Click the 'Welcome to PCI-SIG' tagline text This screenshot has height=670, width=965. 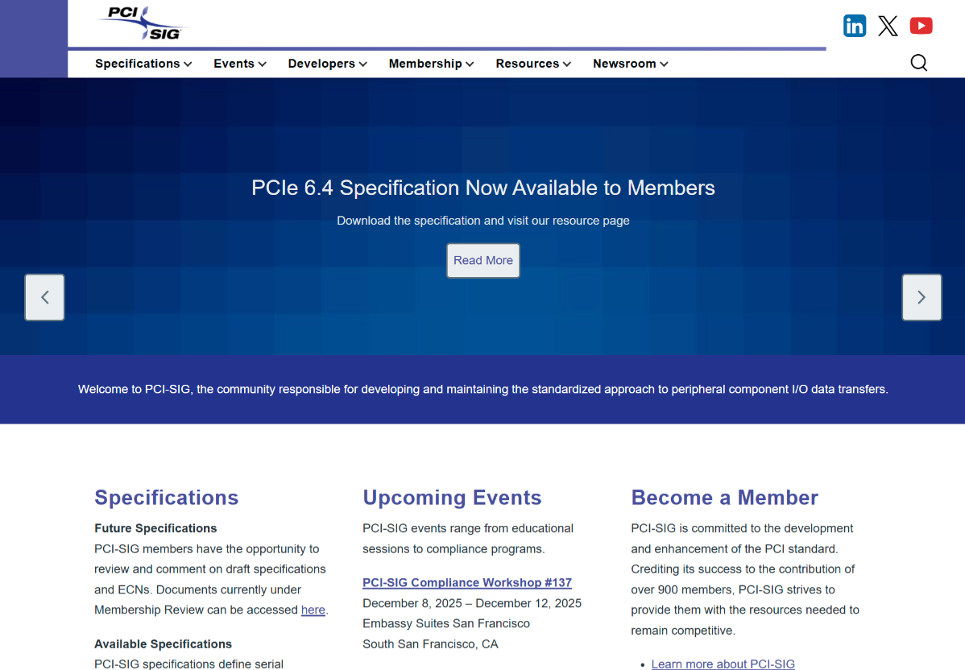click(x=483, y=389)
